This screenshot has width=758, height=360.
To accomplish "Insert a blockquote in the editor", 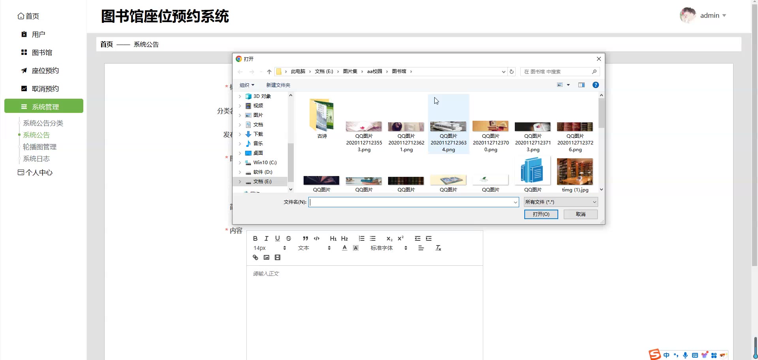I will click(x=306, y=238).
